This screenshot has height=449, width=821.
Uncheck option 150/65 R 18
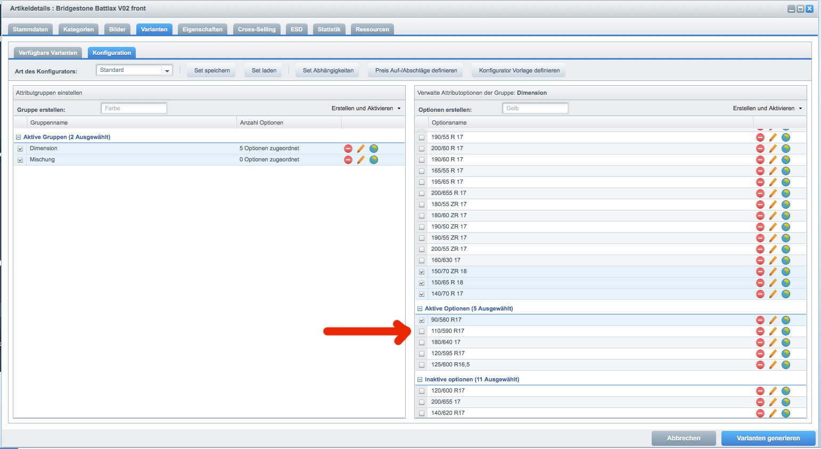422,283
